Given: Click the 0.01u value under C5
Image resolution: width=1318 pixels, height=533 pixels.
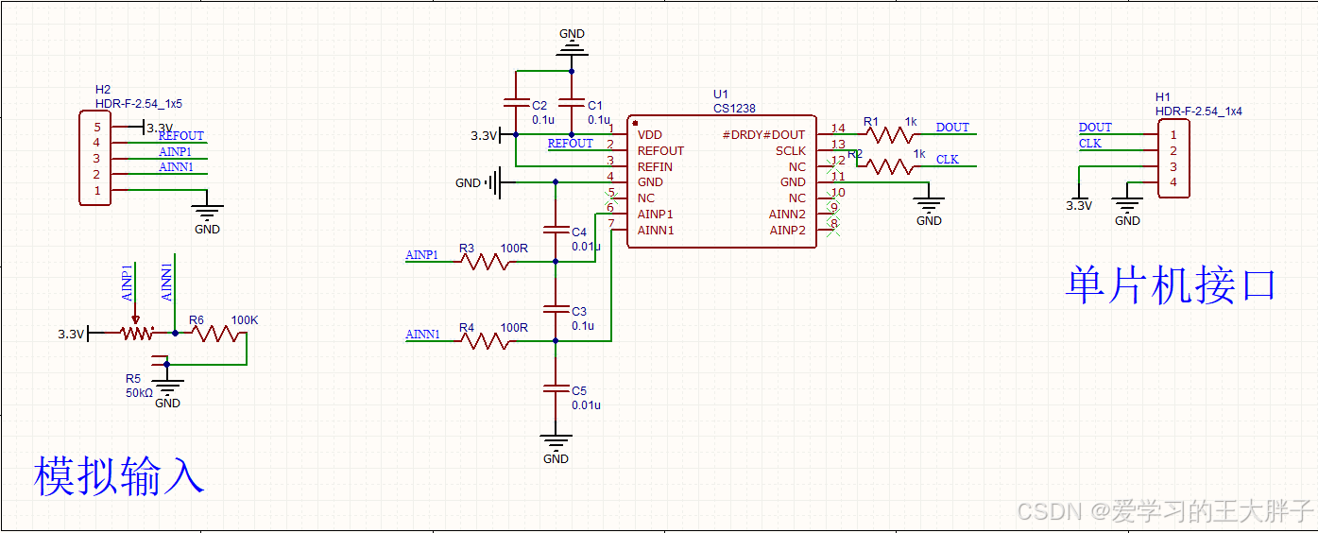Looking at the screenshot, I should click(586, 405).
